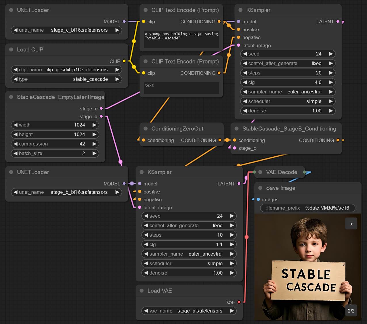367x324 pixels.
Task: Close the image preview with x button
Action: tap(351, 223)
